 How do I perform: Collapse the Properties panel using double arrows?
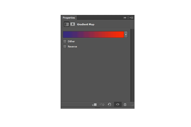tap(125, 18)
